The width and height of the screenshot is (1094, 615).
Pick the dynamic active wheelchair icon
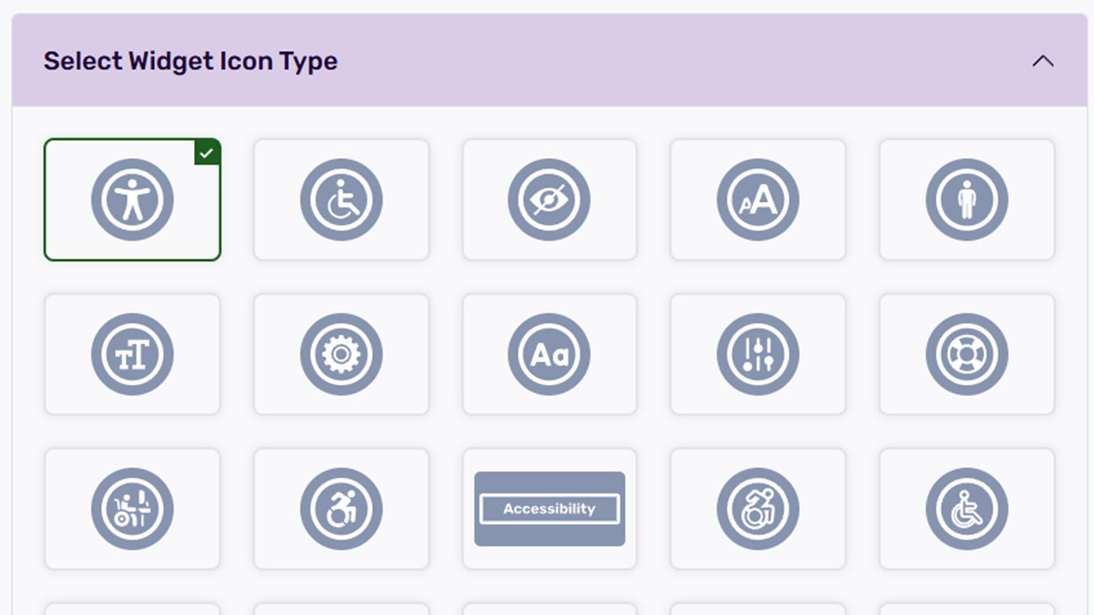[341, 509]
